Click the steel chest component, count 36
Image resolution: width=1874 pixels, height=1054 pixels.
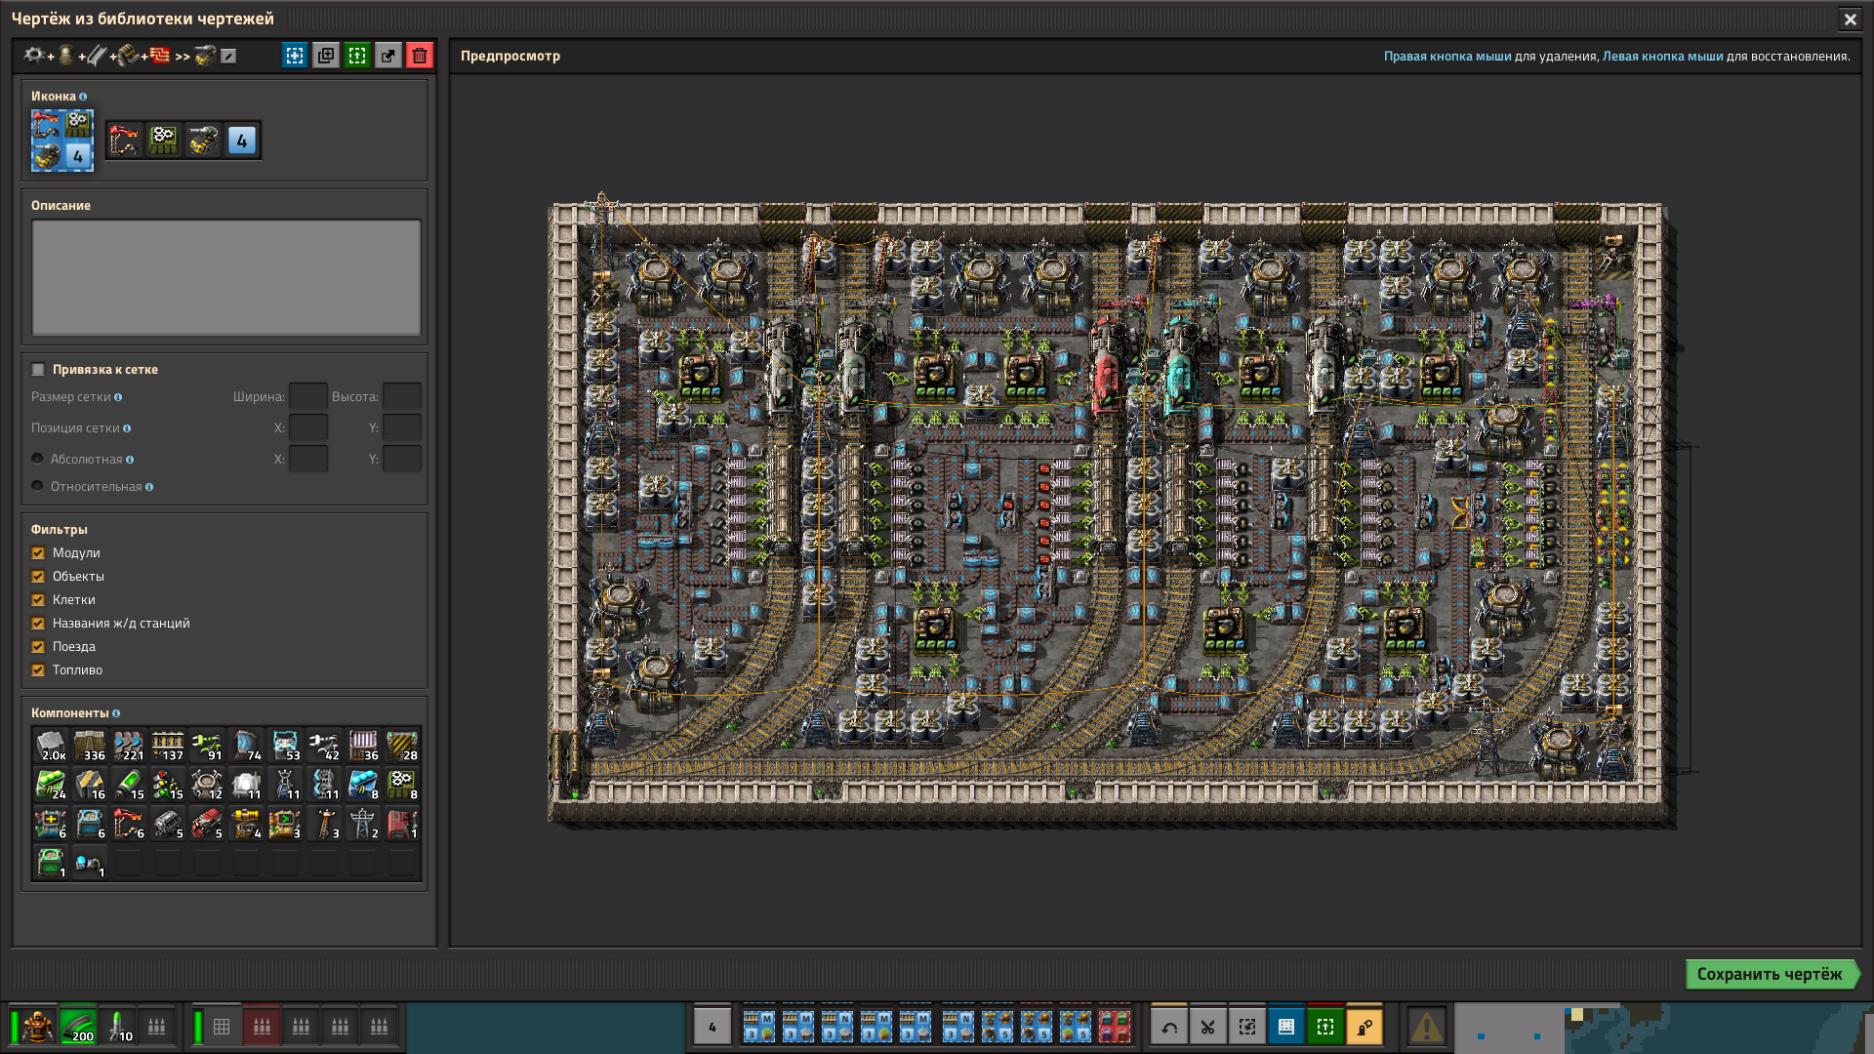pyautogui.click(x=363, y=746)
